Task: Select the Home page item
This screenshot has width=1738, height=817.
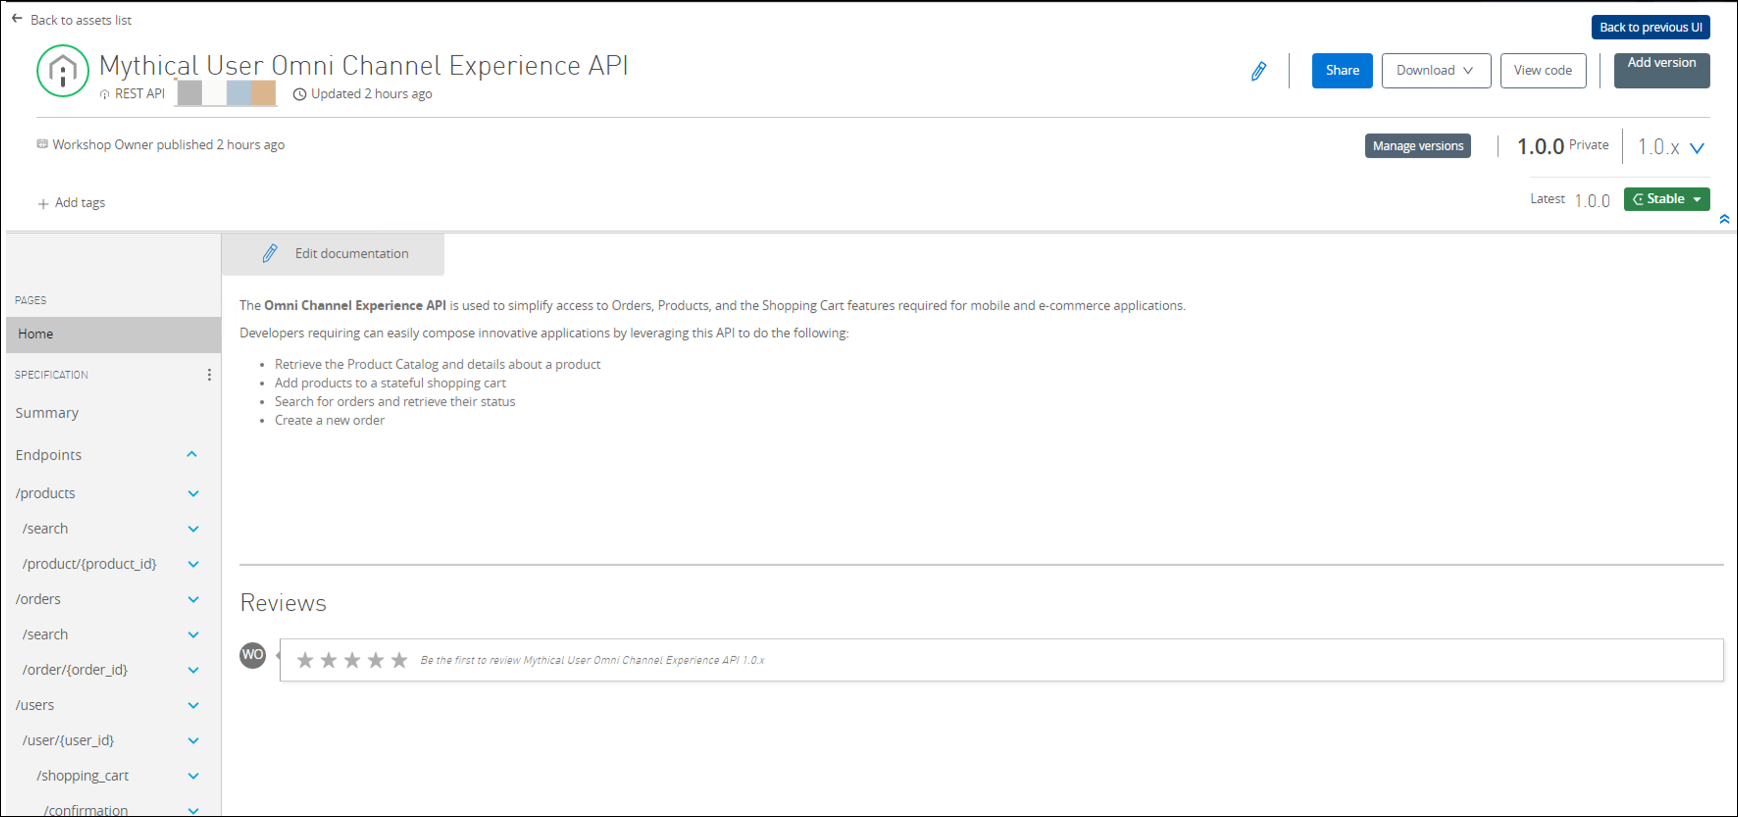Action: click(x=113, y=334)
